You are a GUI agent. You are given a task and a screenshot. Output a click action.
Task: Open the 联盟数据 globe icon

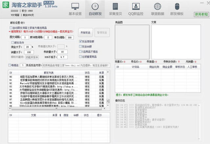click(157, 7)
